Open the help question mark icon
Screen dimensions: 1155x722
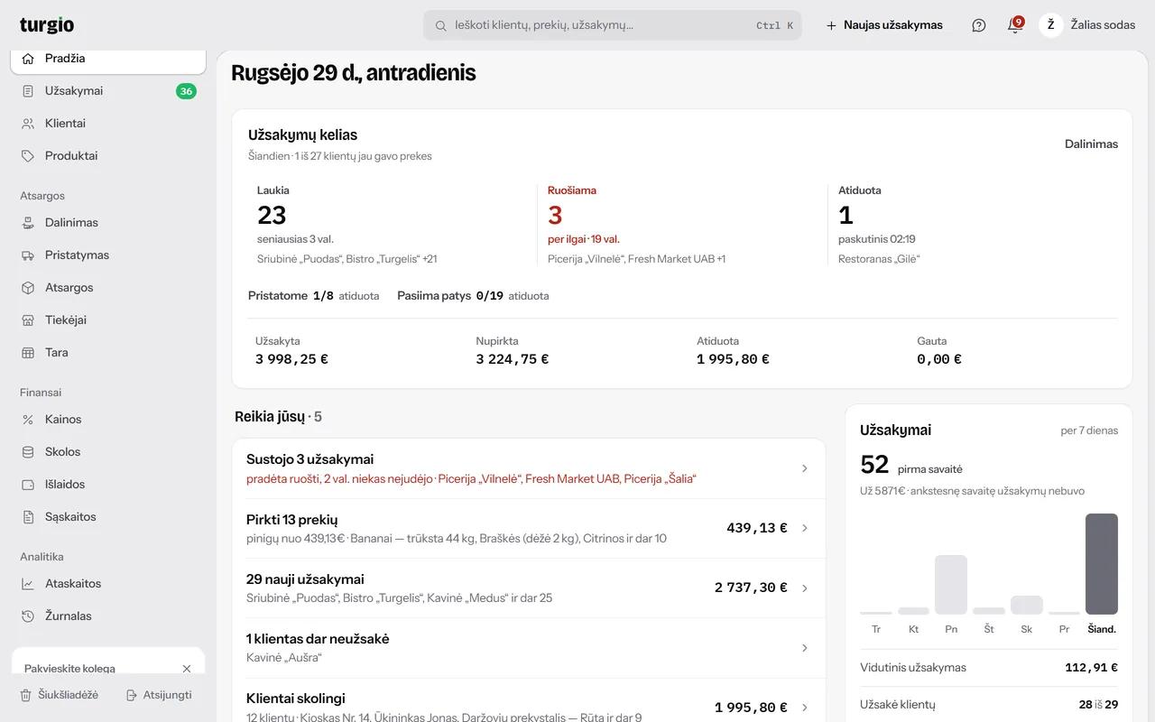pos(979,25)
